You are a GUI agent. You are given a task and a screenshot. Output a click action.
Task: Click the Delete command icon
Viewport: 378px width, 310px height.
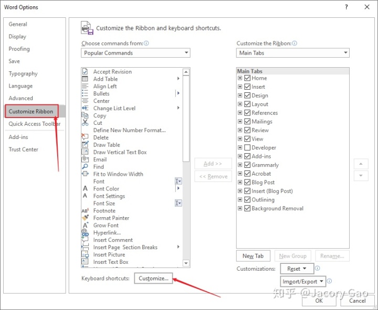85,137
